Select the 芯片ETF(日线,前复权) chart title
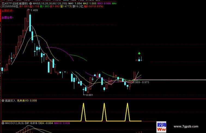Viewport: 206px width, 133px height. pyautogui.click(x=15, y=4)
